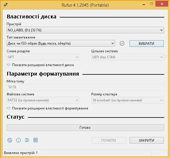The image size is (170, 158).
Task: Minimize the Rufus window
Action: click(144, 5)
